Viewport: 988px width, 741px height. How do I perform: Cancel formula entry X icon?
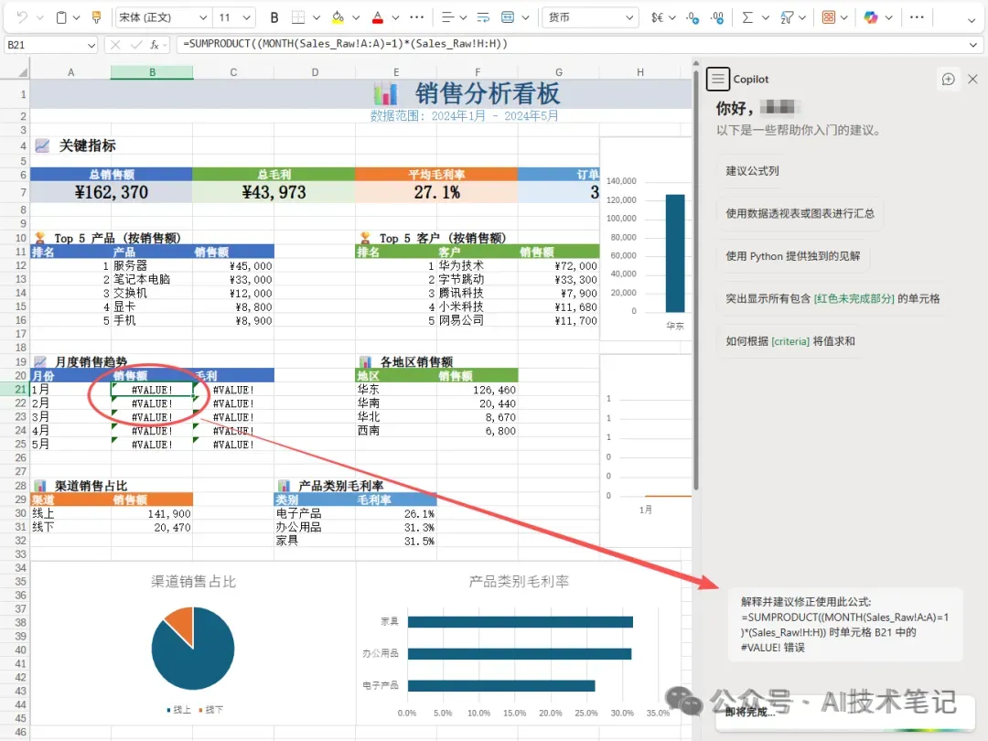(x=115, y=45)
